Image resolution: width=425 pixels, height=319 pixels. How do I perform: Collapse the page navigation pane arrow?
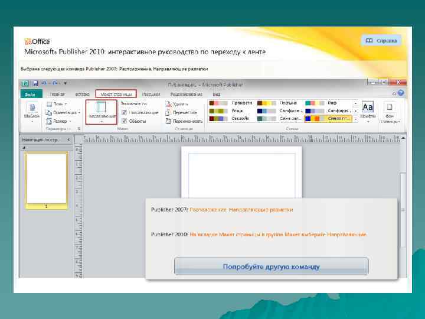pos(68,139)
